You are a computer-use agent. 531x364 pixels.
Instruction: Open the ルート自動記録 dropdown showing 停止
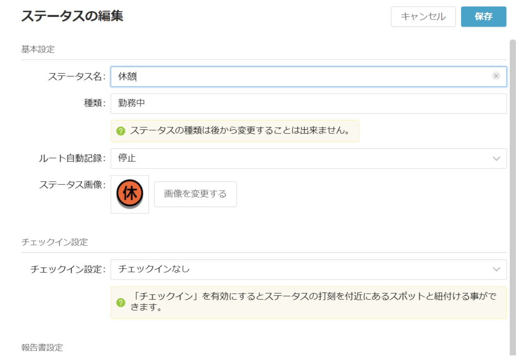pos(309,159)
